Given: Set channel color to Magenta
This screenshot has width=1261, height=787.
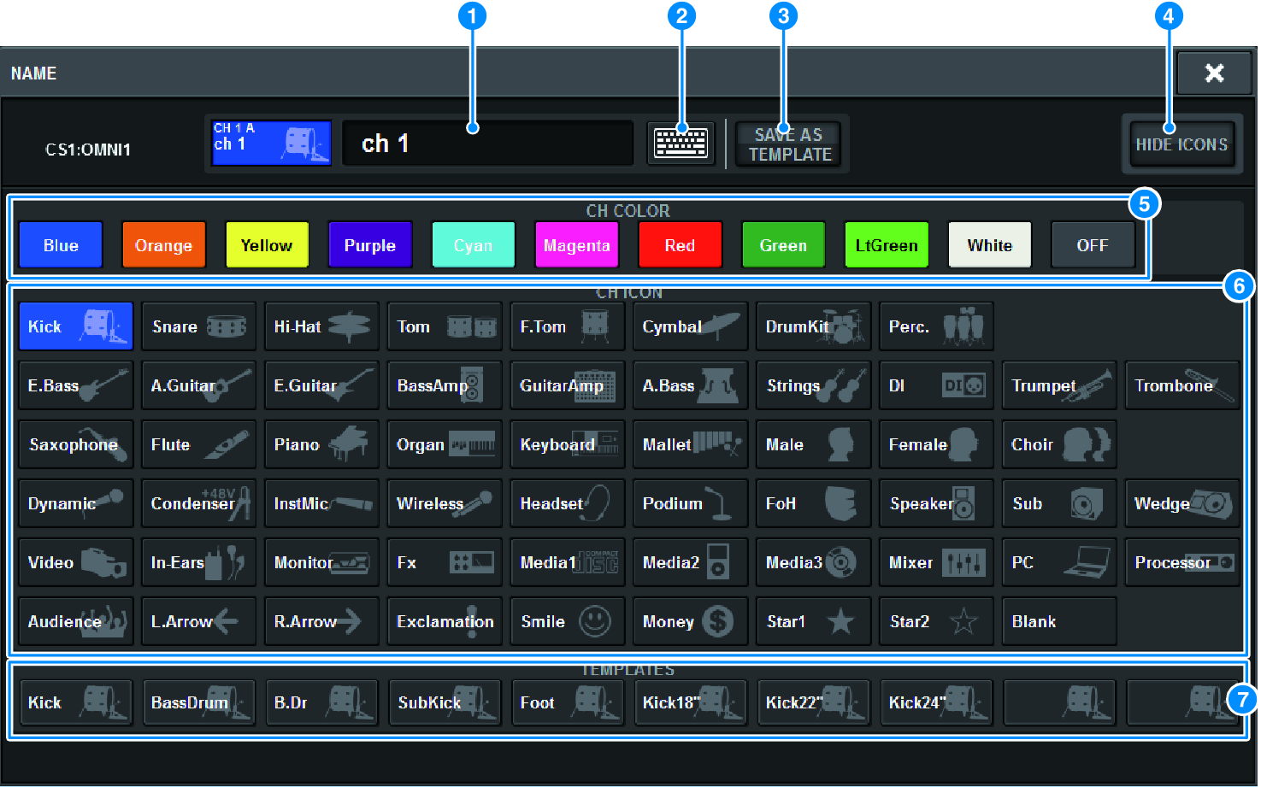Looking at the screenshot, I should coord(576,245).
